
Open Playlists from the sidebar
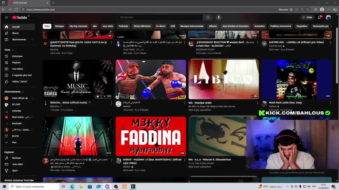click(19, 63)
